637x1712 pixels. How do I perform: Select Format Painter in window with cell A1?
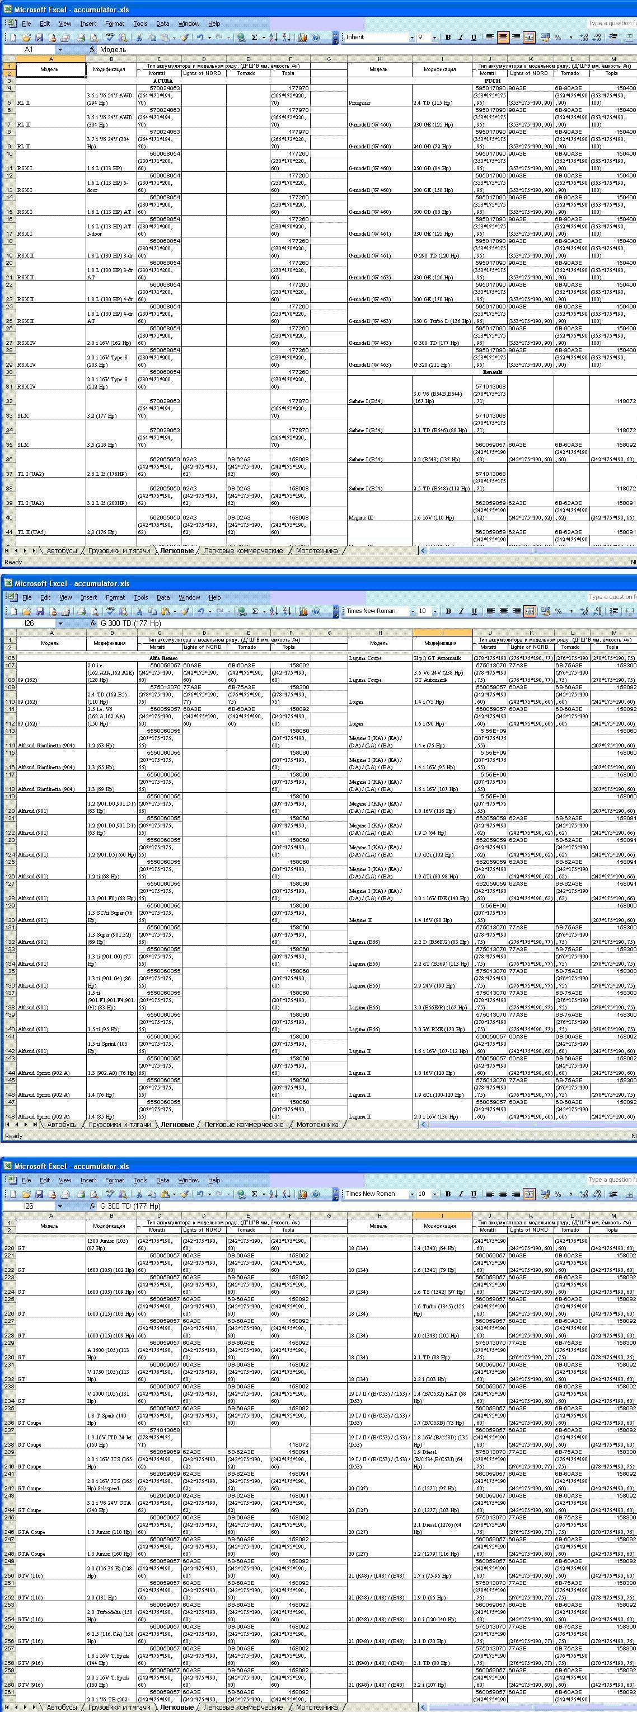pyautogui.click(x=185, y=37)
